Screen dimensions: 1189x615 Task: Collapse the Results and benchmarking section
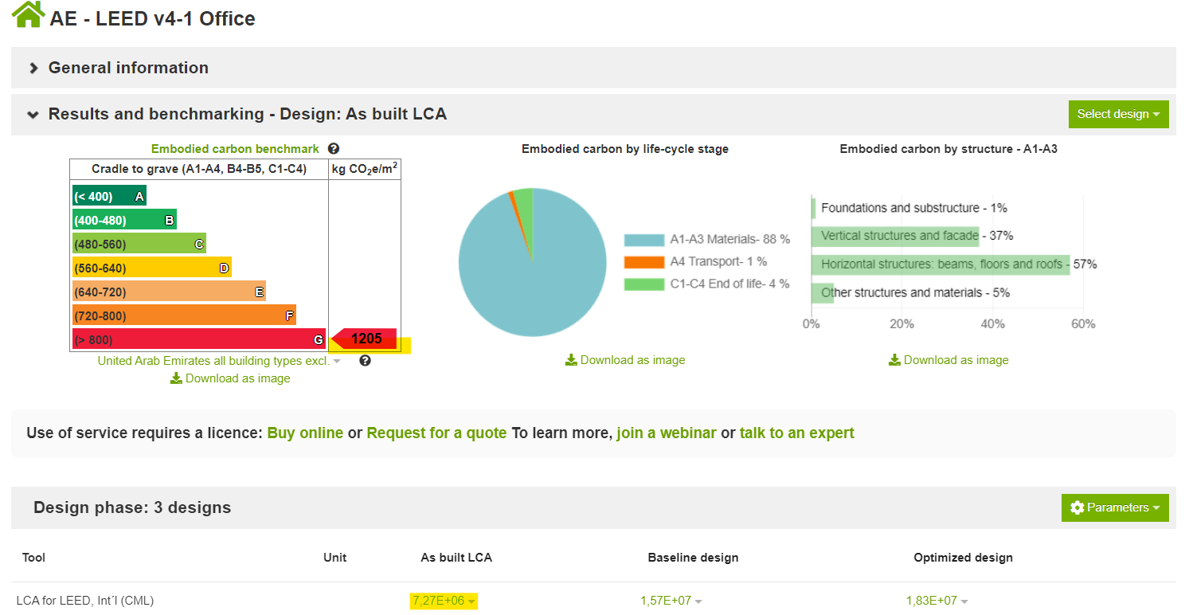33,115
